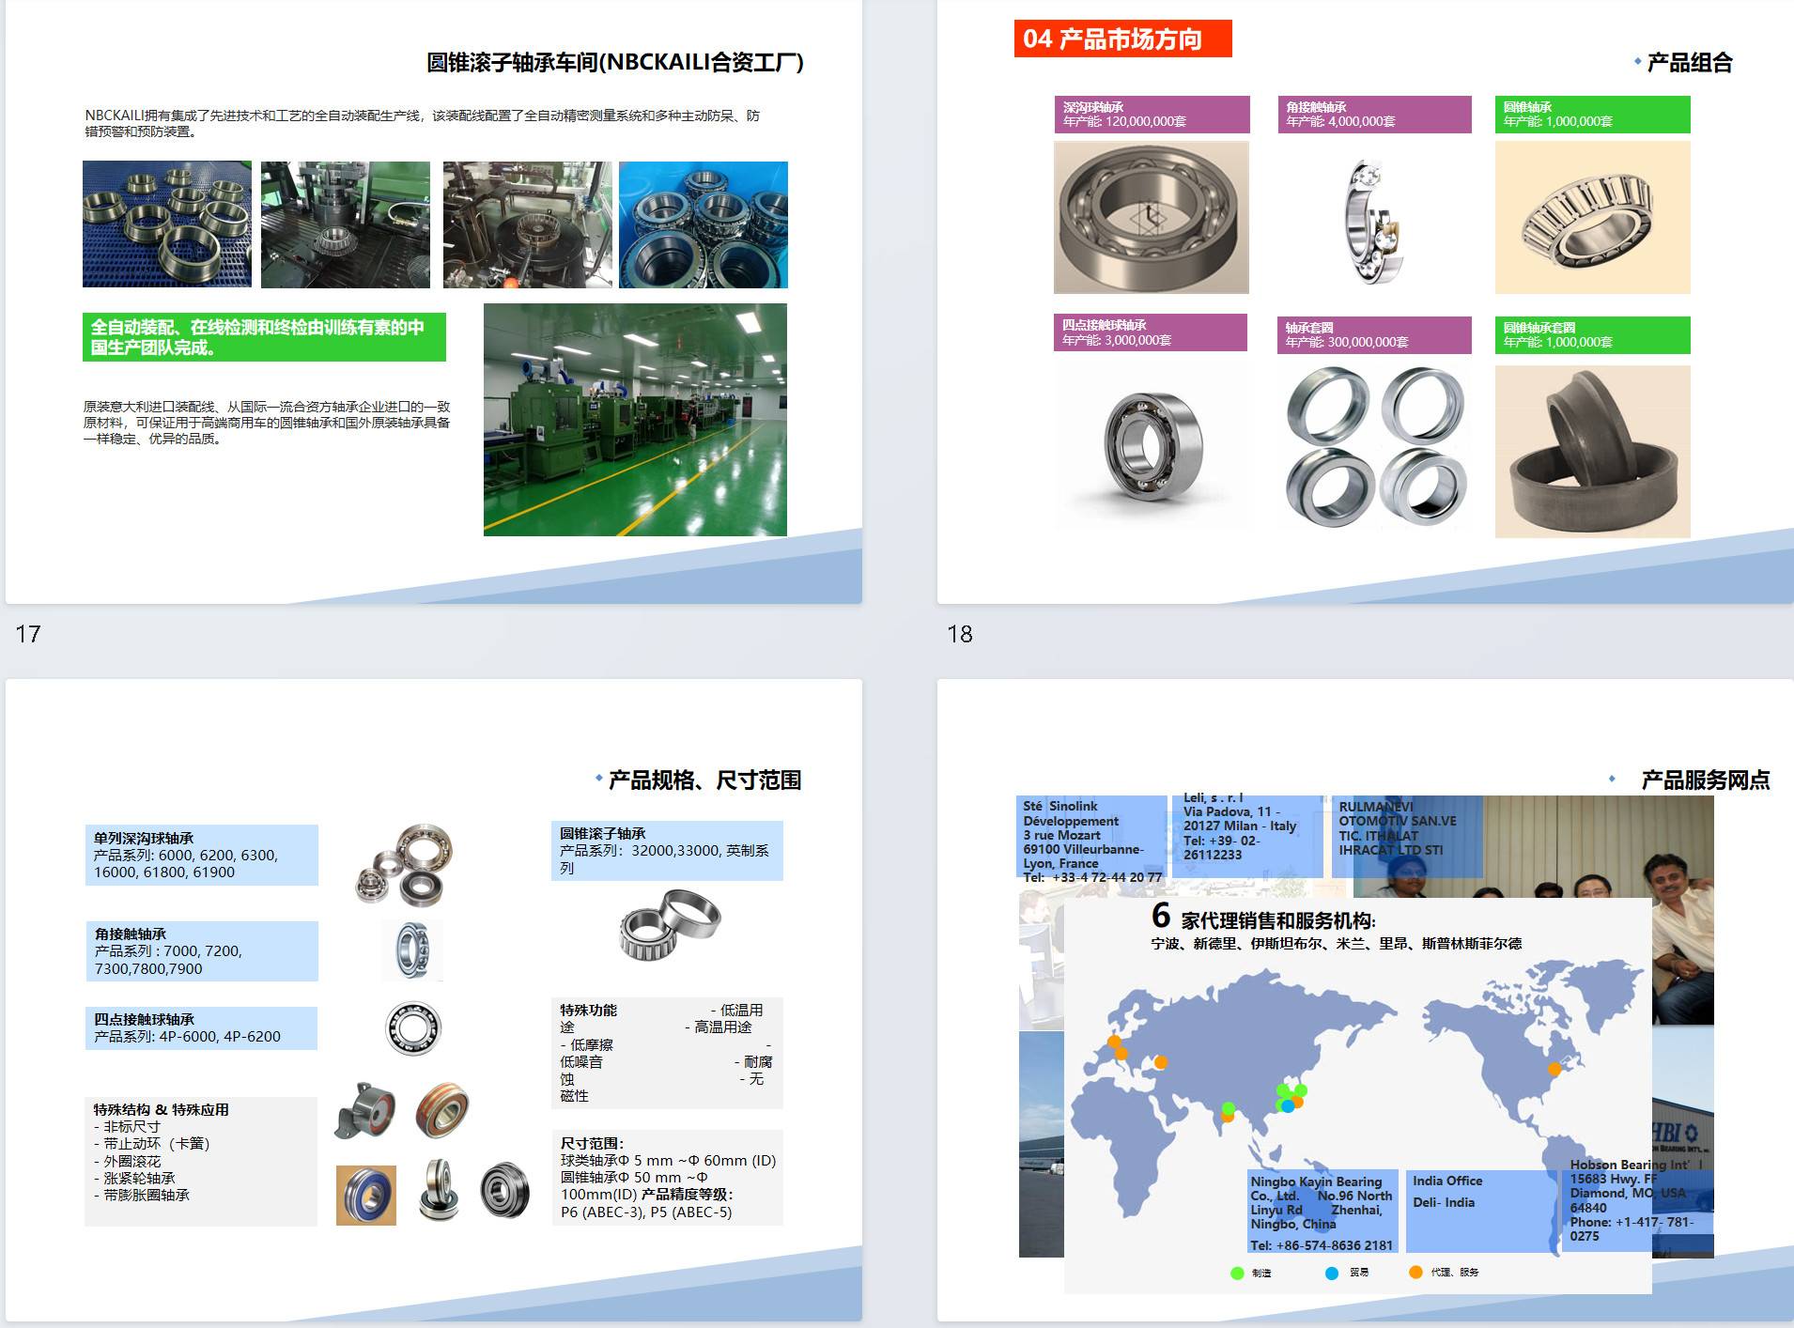Click the '04 产品市场方向' red heading

pyautogui.click(x=1122, y=39)
